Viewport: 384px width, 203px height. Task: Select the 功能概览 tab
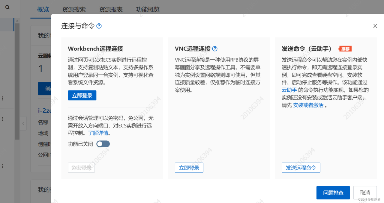[148, 10]
